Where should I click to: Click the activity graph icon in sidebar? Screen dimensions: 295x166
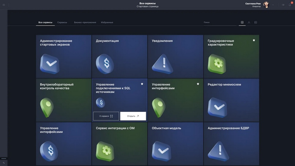pyautogui.click(x=4, y=163)
